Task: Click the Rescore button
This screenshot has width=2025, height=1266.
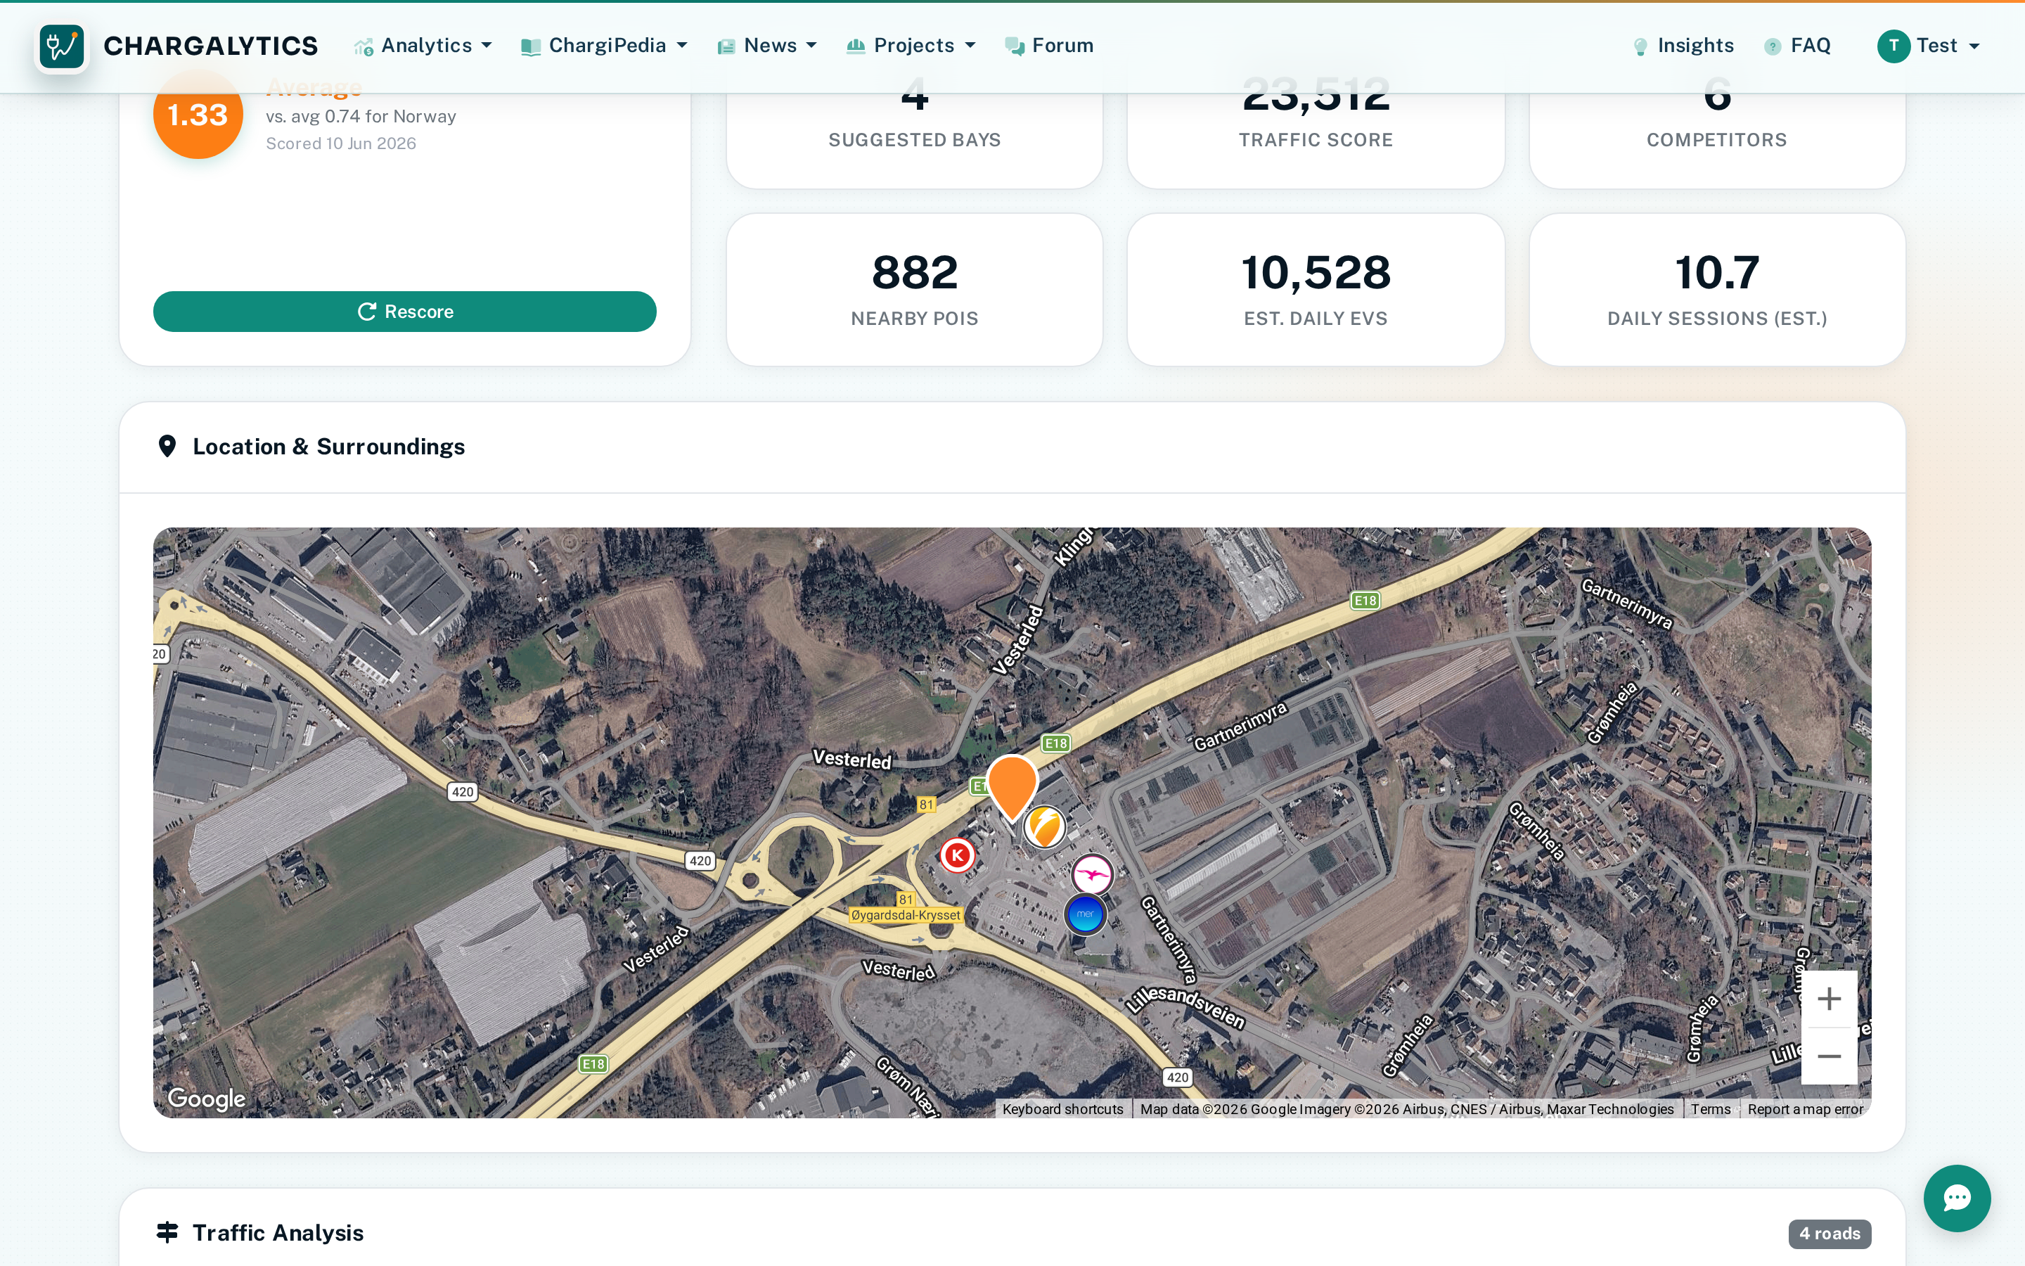Action: pyautogui.click(x=404, y=312)
